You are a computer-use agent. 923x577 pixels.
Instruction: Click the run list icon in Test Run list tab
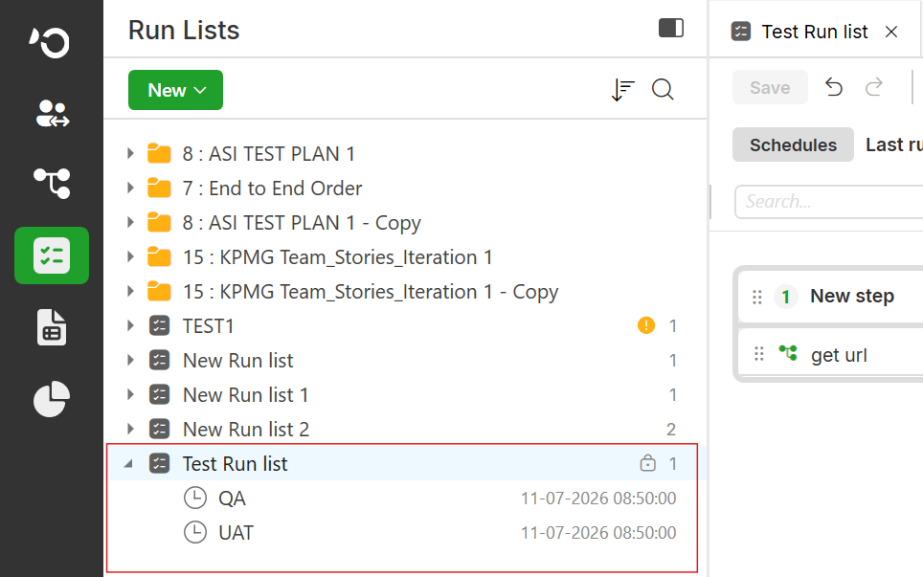(740, 32)
